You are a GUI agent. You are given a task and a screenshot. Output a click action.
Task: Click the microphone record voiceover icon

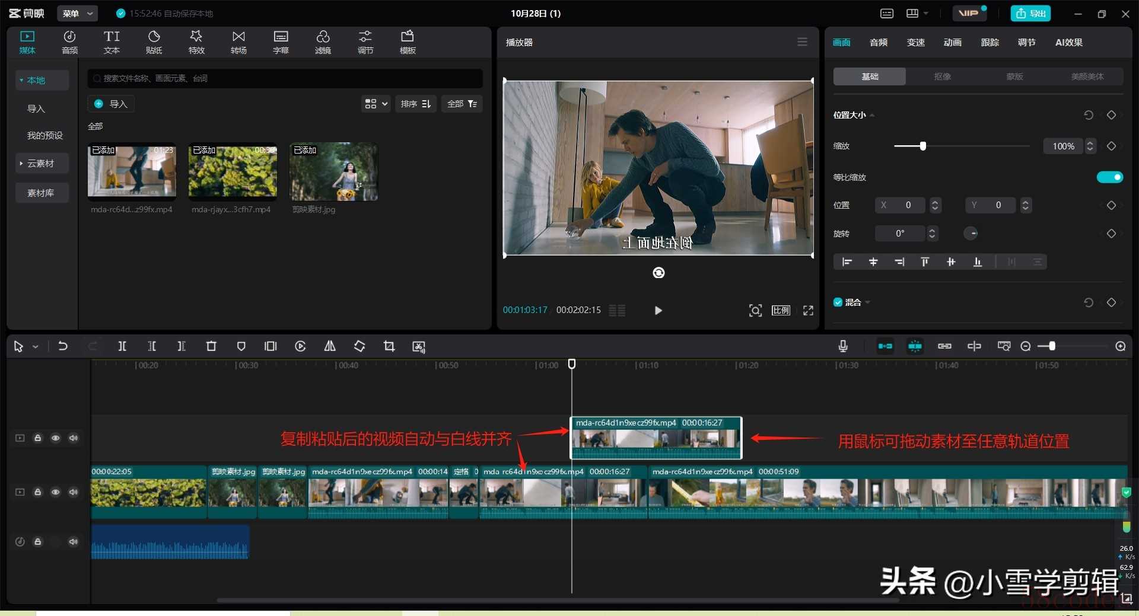click(x=843, y=346)
